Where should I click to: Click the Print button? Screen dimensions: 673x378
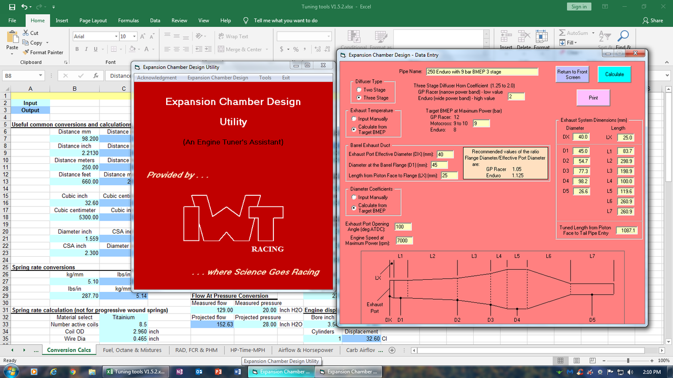(593, 98)
